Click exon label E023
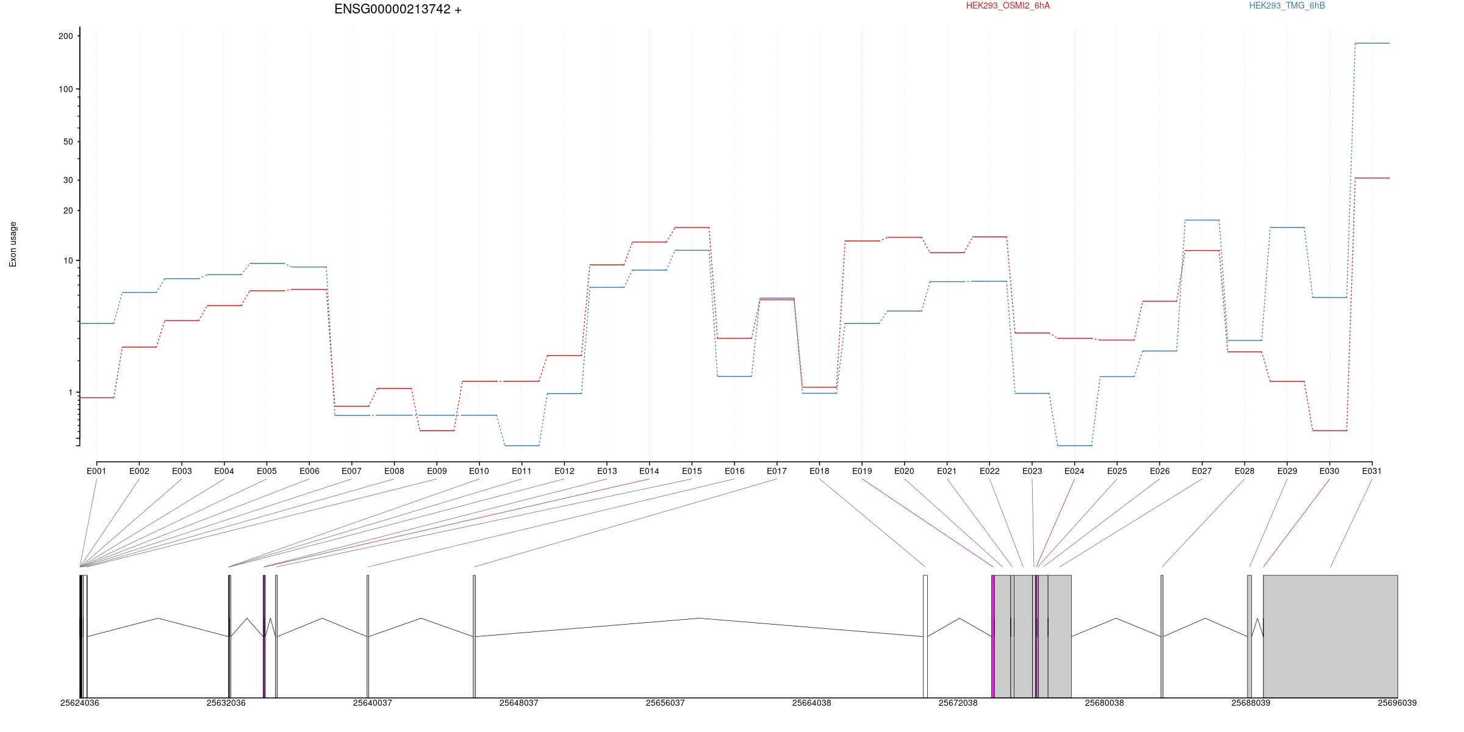 (1032, 471)
